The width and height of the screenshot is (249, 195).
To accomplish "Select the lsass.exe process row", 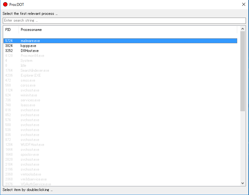I will click(x=28, y=105).
